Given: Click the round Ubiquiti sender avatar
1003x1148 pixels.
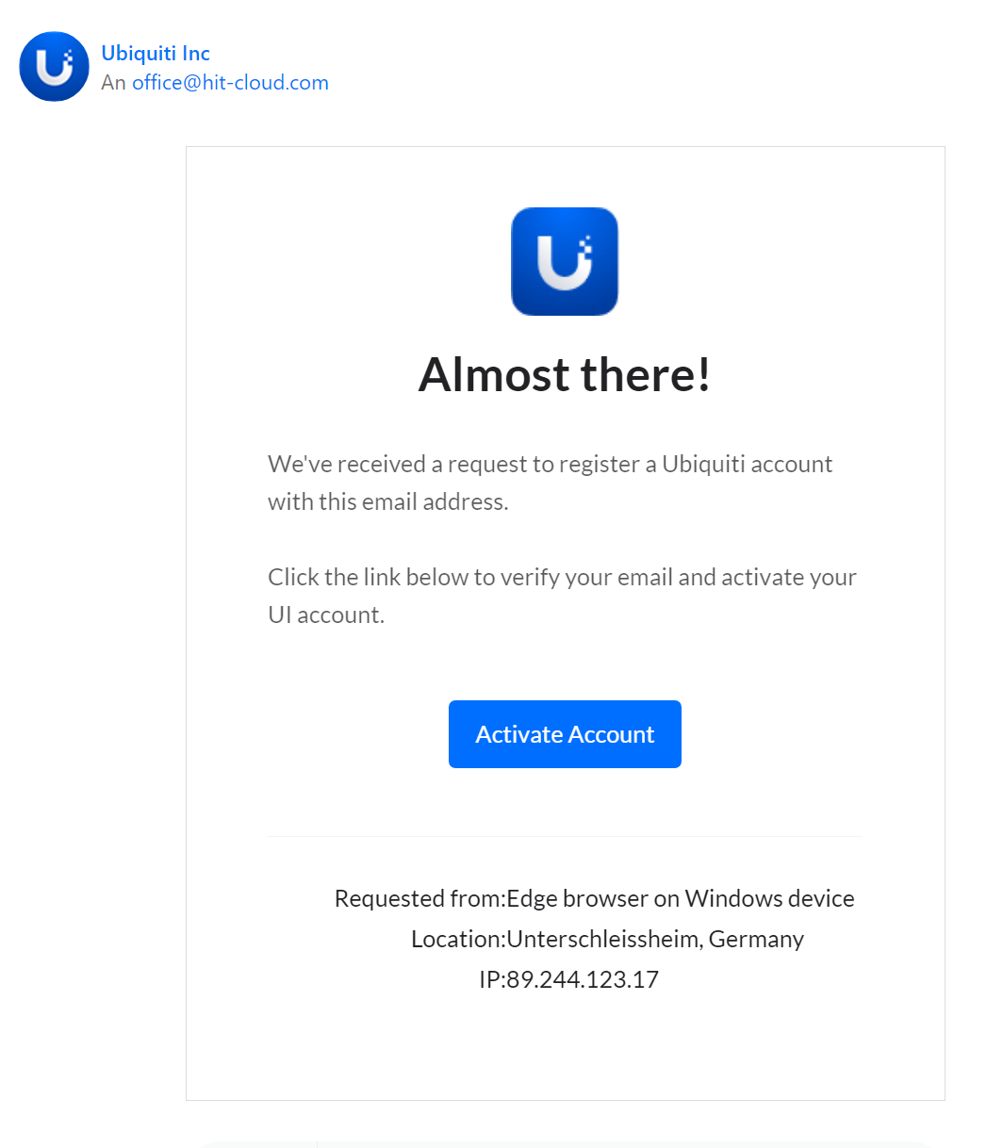Looking at the screenshot, I should click(55, 67).
